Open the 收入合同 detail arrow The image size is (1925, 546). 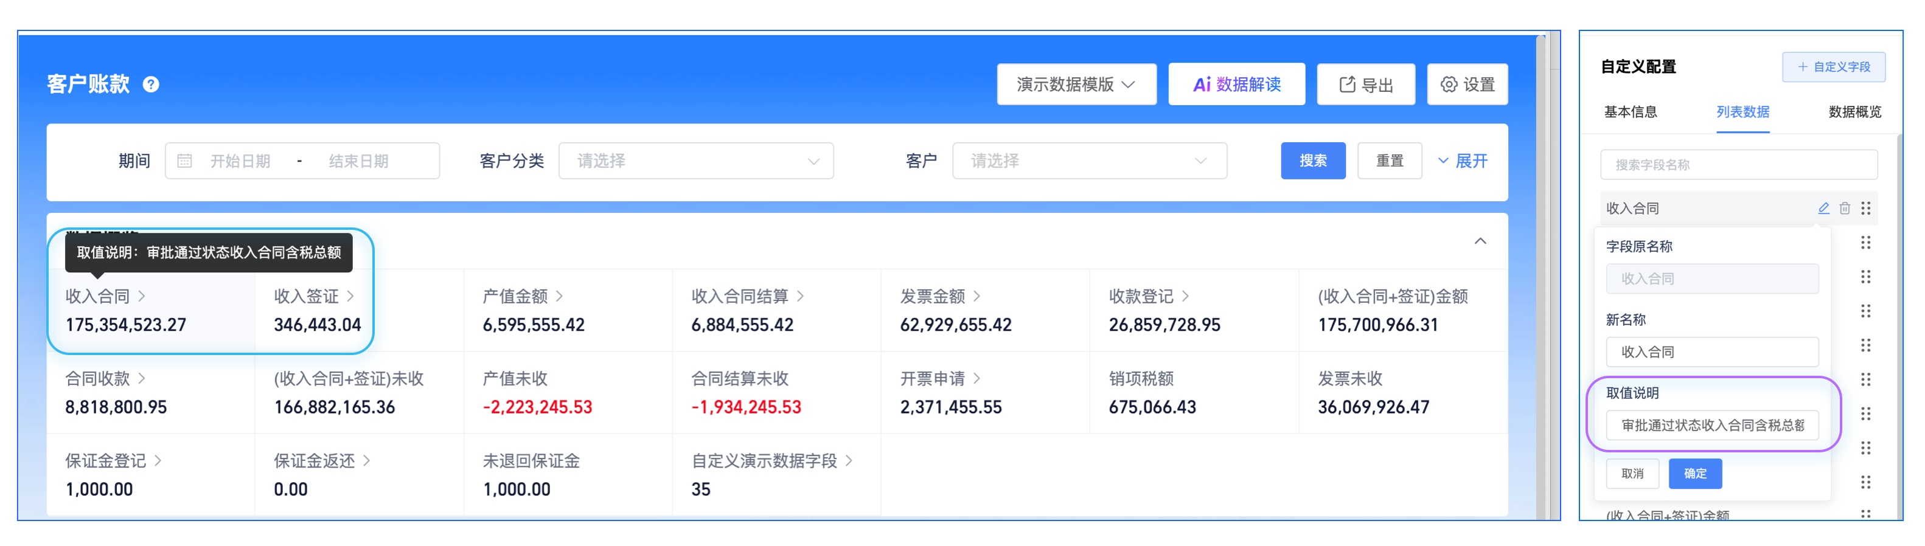point(142,297)
